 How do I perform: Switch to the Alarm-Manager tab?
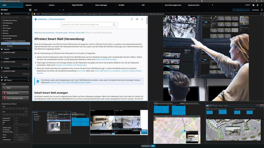(101, 5)
